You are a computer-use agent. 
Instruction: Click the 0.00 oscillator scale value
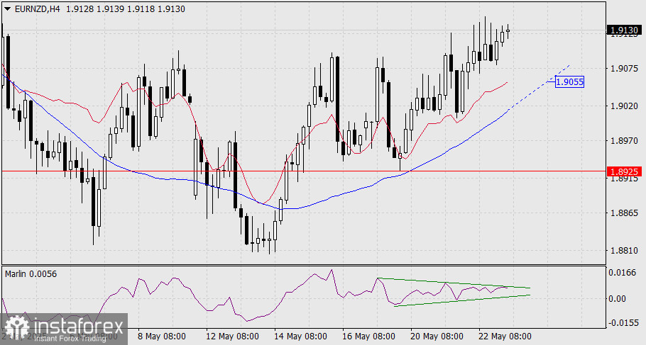pos(618,298)
